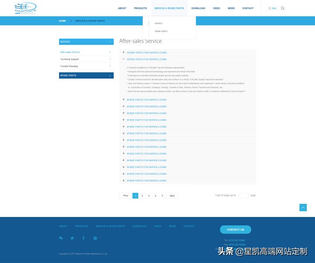The width and height of the screenshot is (315, 263).
Task: Collapse the SERVICE section in the sidebar
Action: (x=86, y=42)
